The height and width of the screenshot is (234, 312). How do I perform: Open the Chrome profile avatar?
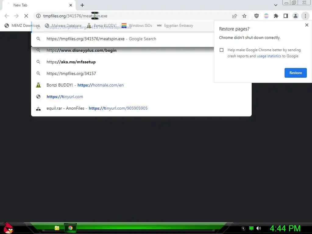pyautogui.click(x=296, y=16)
